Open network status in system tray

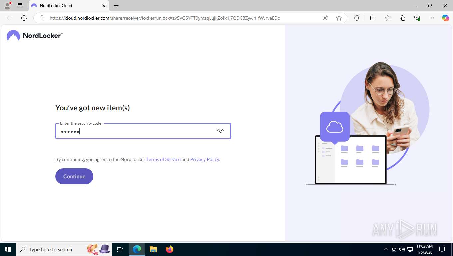[410, 249]
